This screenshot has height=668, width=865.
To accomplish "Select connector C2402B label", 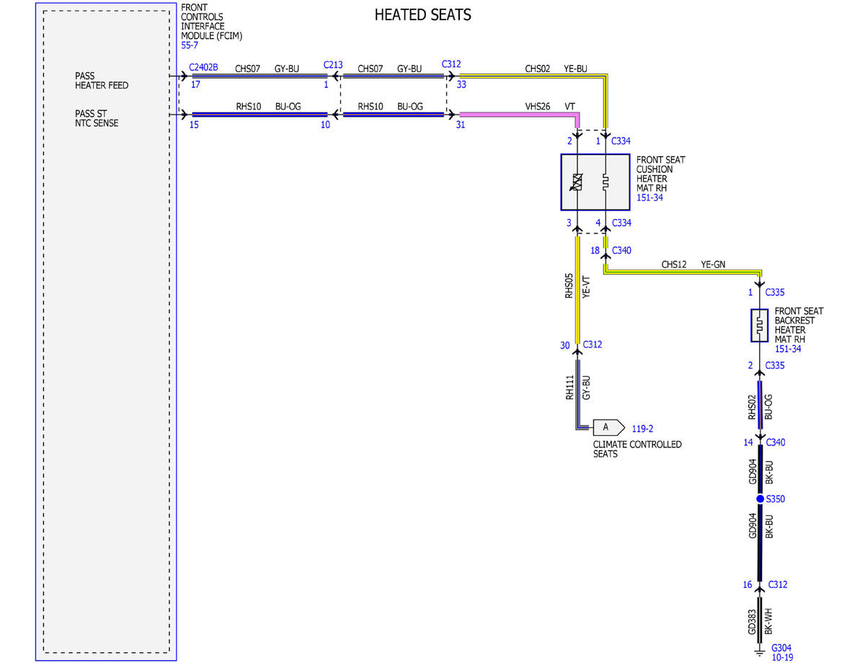I will click(203, 66).
